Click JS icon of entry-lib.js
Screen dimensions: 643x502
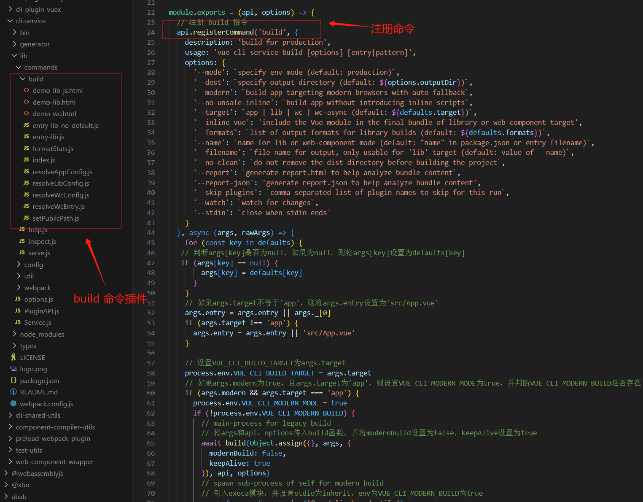[26, 137]
